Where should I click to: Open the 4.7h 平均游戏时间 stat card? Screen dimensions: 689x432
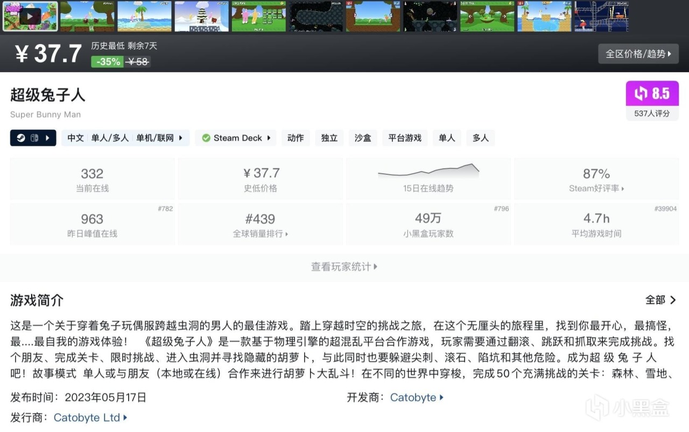click(x=596, y=225)
